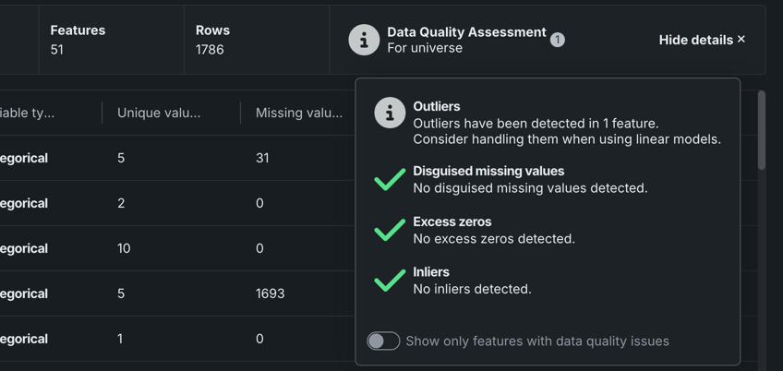
Task: Click the Data Quality Assessment info icon
Action: [x=364, y=40]
